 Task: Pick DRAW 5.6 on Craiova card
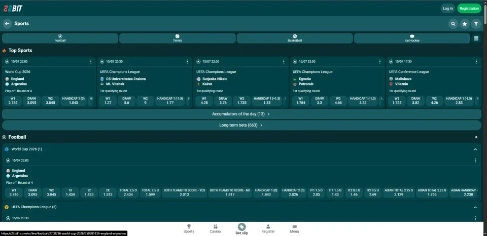tap(127, 101)
